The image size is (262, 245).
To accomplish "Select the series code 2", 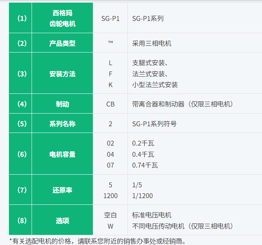I will [x=110, y=124].
